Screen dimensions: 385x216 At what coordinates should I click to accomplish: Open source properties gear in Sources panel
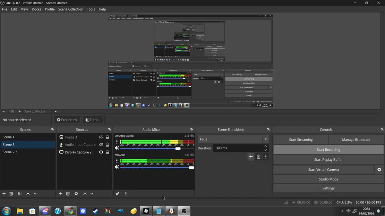click(76, 194)
